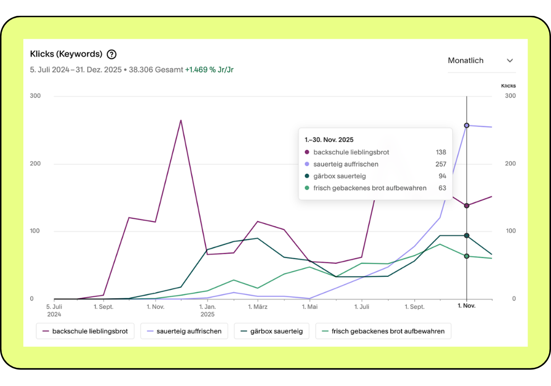Screen dimensions: 551x386
Task: Select the teal dot beside gärbox sauerteig
Action: tap(307, 176)
